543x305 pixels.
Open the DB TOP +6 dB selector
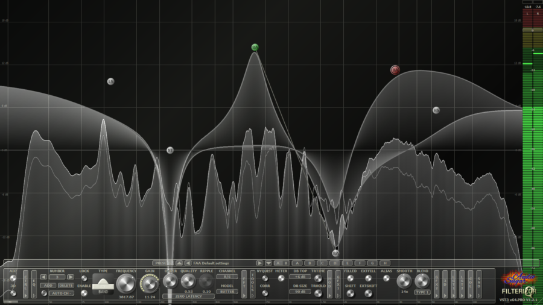pos(300,277)
